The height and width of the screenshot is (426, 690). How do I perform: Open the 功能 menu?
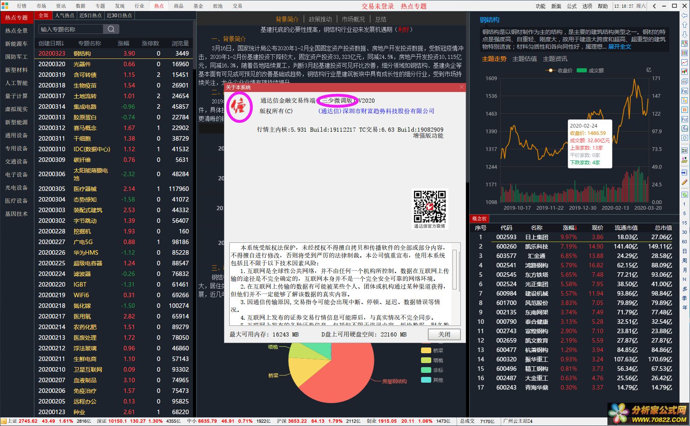(540, 6)
